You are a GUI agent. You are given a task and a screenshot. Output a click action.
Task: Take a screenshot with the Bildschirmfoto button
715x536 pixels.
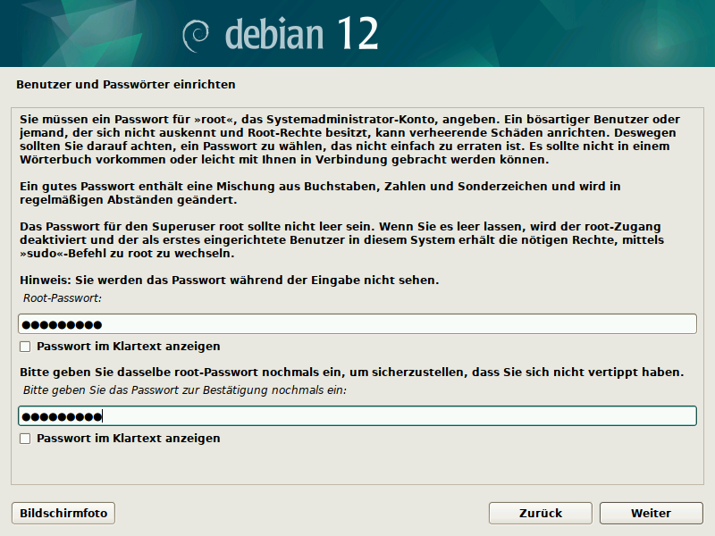pyautogui.click(x=63, y=513)
